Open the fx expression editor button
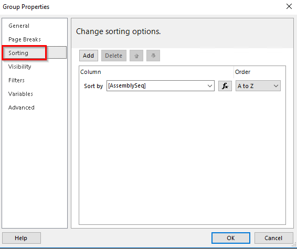Image resolution: width=297 pixels, height=249 pixels. pyautogui.click(x=225, y=86)
